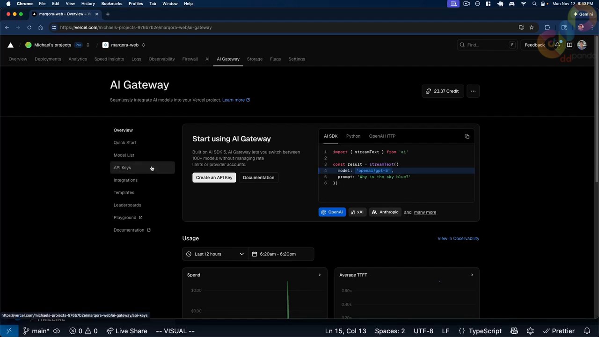Expand the Average TTFT card chevron
Image resolution: width=599 pixels, height=337 pixels.
click(x=472, y=275)
